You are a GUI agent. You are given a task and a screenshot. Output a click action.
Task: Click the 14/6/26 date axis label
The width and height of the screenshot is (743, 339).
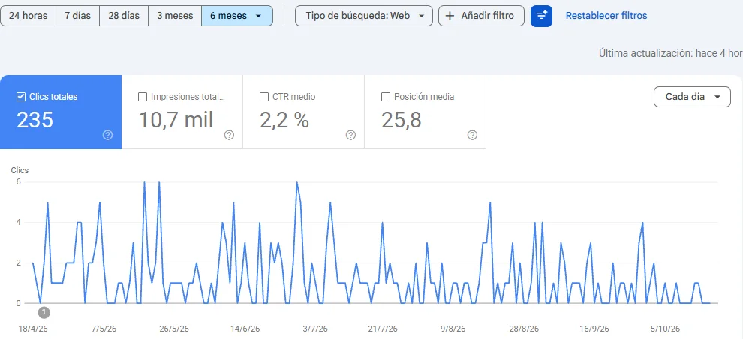pos(245,328)
